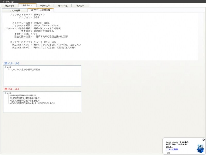This screenshot has width=206, height=155.
Task: Show the サマリー結果 sub-tab
Action: (15, 10)
